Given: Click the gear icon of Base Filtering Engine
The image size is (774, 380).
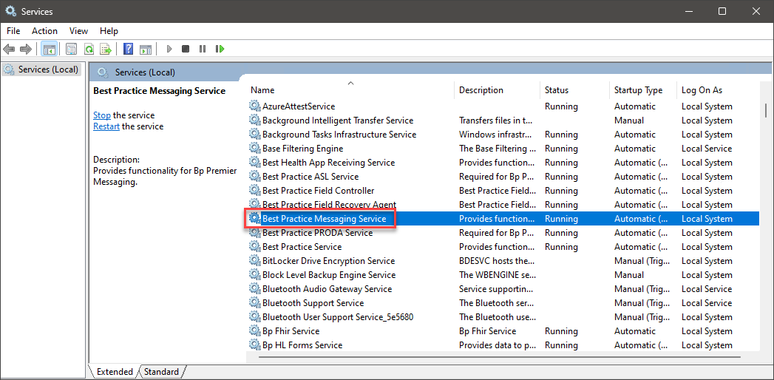Looking at the screenshot, I should click(x=254, y=149).
